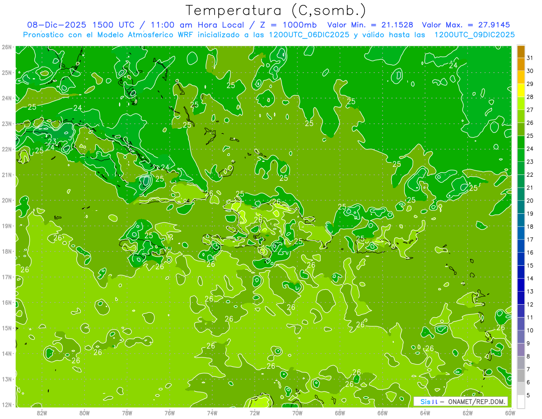The height and width of the screenshot is (419, 542).
Task: Click latitude axis label 16N
Action: [x=6, y=302]
